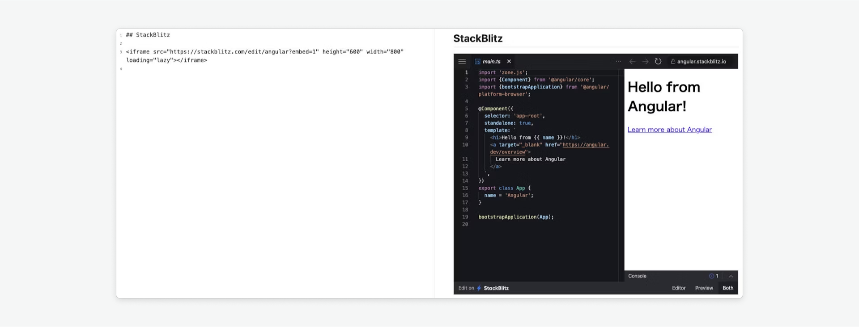Image resolution: width=859 pixels, height=327 pixels.
Task: Click the rendered StackBlitz heading
Action: coord(478,38)
